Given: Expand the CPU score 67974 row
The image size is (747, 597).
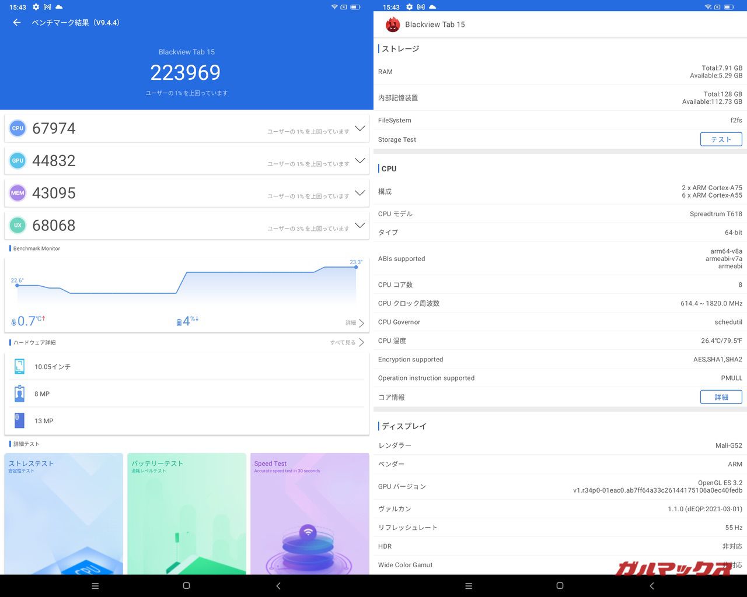Looking at the screenshot, I should click(359, 128).
